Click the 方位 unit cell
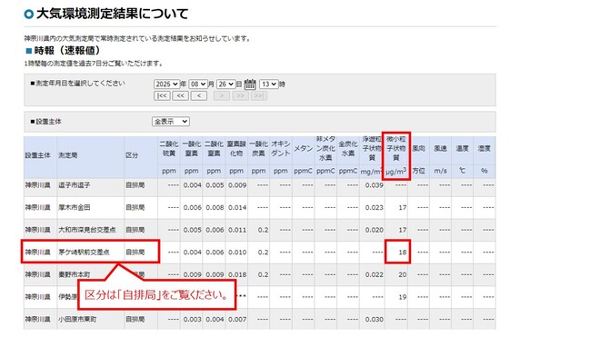 tap(418, 171)
